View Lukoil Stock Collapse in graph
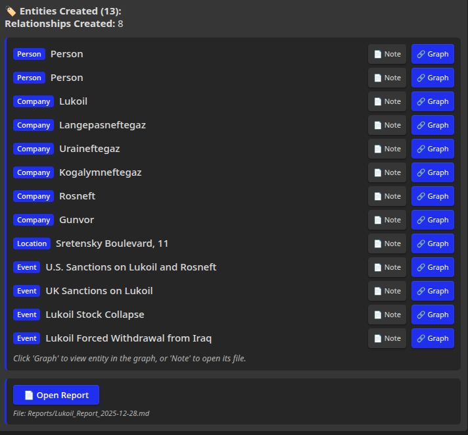Screen dimensions: 468x435 (x=433, y=315)
